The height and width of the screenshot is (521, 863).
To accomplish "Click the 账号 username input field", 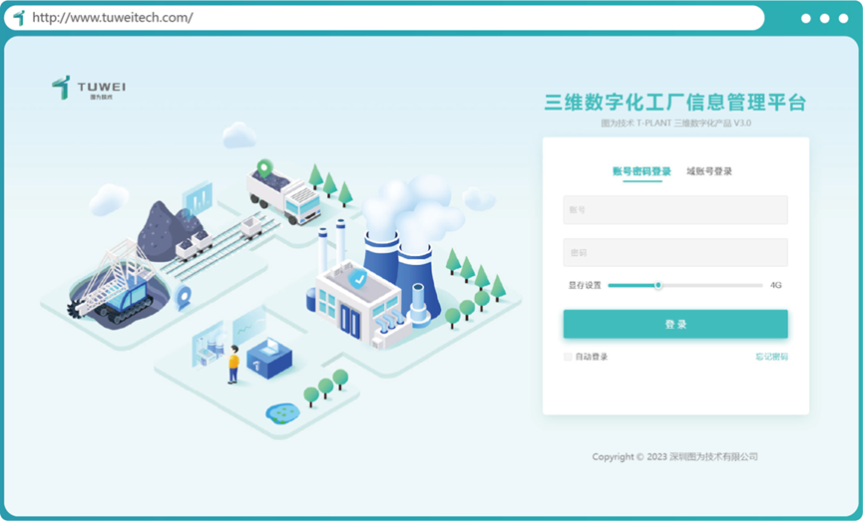I will (x=674, y=210).
